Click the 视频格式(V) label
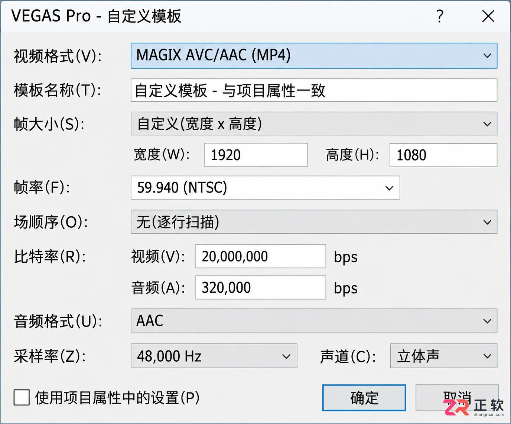This screenshot has height=424, width=511. 58,56
